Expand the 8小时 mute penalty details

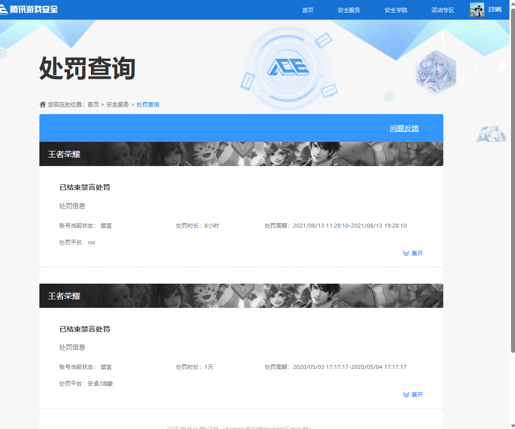tap(413, 253)
